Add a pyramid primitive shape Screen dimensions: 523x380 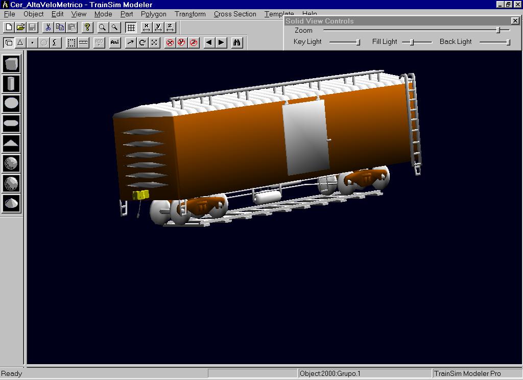pyautogui.click(x=11, y=143)
